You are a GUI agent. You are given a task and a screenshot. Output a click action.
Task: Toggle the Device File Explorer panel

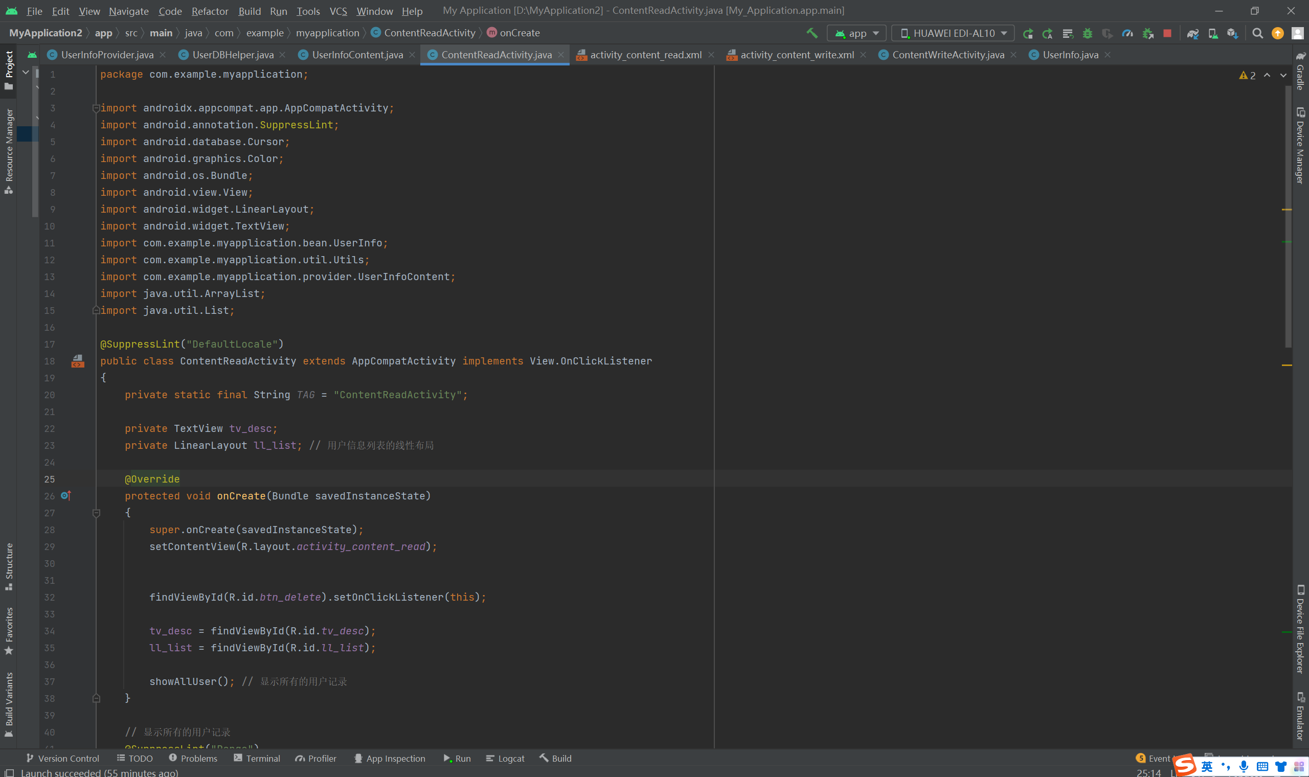pyautogui.click(x=1300, y=628)
